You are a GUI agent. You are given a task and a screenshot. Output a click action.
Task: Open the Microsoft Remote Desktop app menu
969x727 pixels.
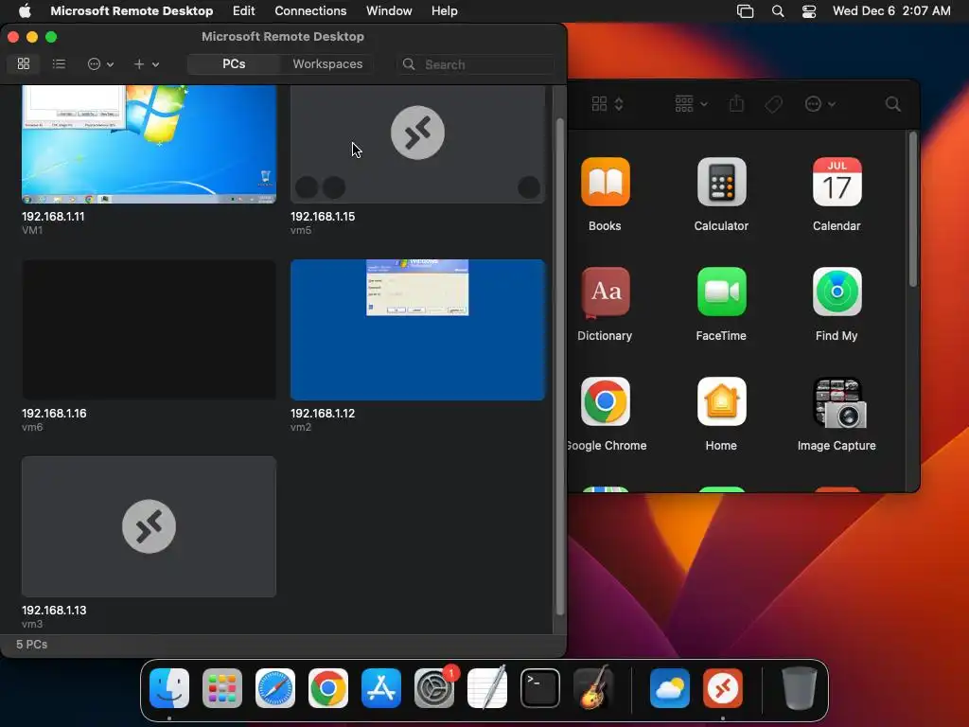pyautogui.click(x=132, y=10)
